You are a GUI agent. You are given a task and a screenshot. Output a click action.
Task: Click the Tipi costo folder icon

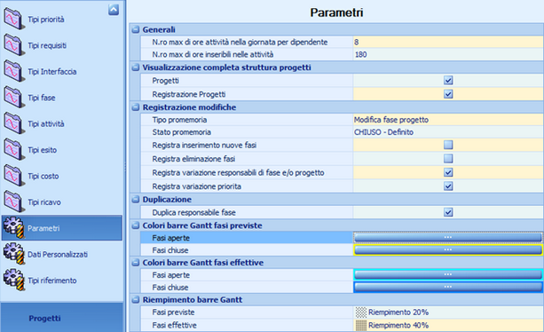click(x=14, y=176)
